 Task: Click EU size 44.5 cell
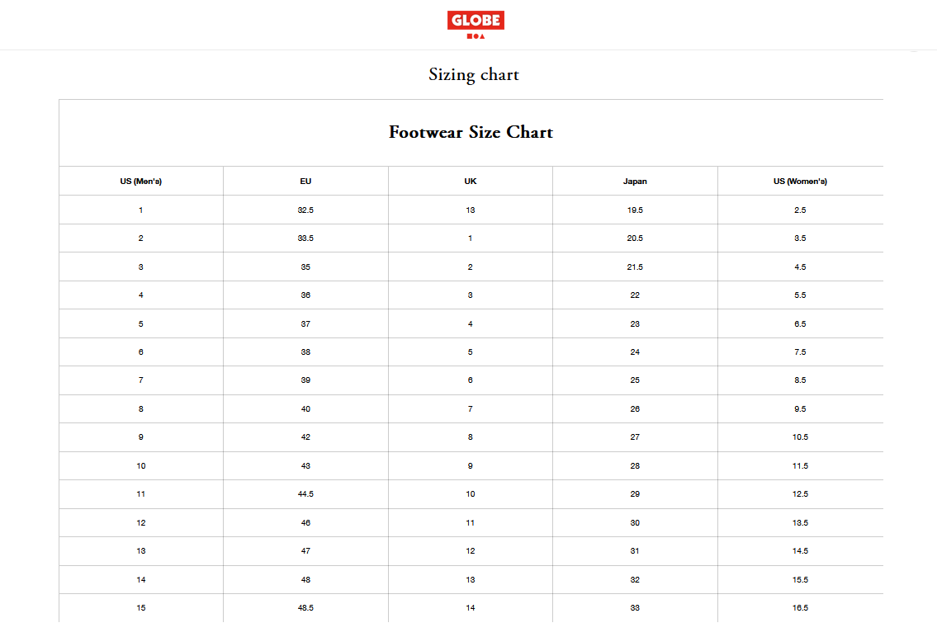[x=306, y=494]
